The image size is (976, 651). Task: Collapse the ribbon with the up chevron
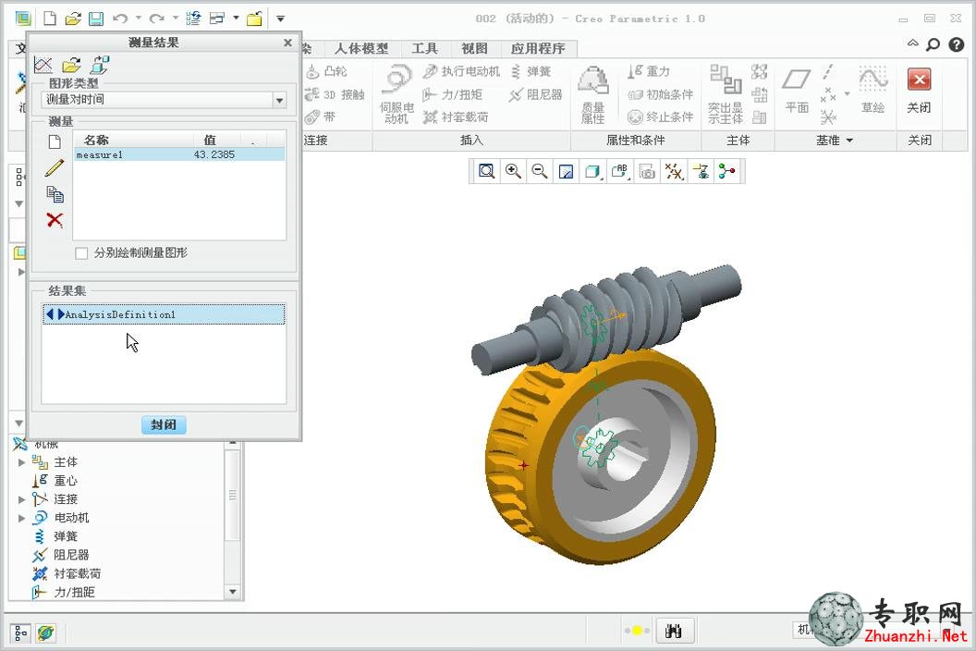point(912,43)
